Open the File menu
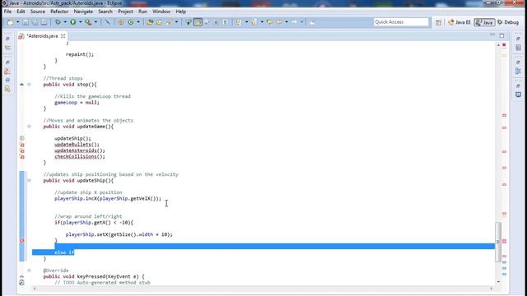Screen dimensions: 527x296 (7, 12)
